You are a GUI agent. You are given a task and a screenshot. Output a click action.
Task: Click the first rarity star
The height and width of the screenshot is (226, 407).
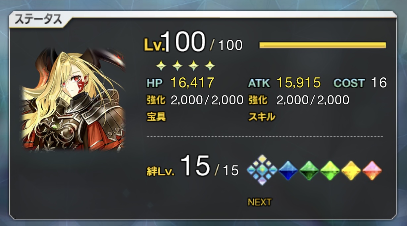point(162,66)
